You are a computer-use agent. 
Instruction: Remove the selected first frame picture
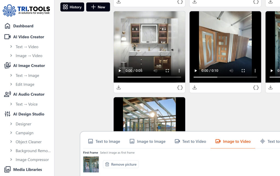tap(121, 164)
